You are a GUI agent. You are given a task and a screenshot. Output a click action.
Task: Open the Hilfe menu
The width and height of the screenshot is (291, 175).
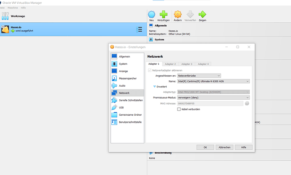(23, 8)
